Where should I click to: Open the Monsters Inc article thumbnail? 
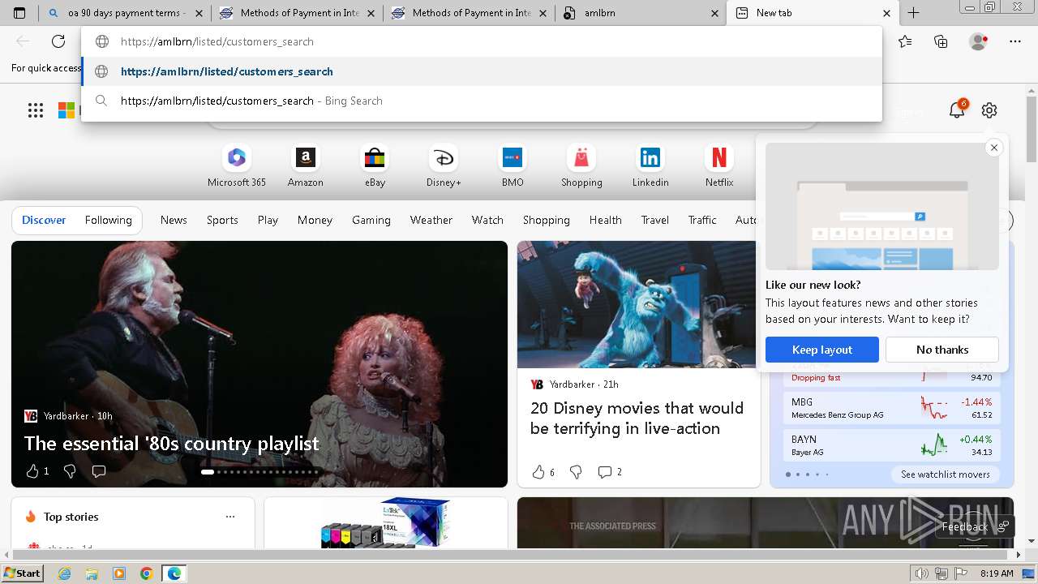(637, 304)
